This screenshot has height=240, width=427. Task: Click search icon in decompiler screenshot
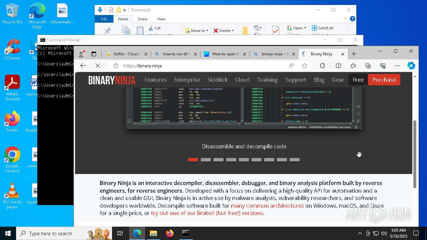tap(358, 114)
